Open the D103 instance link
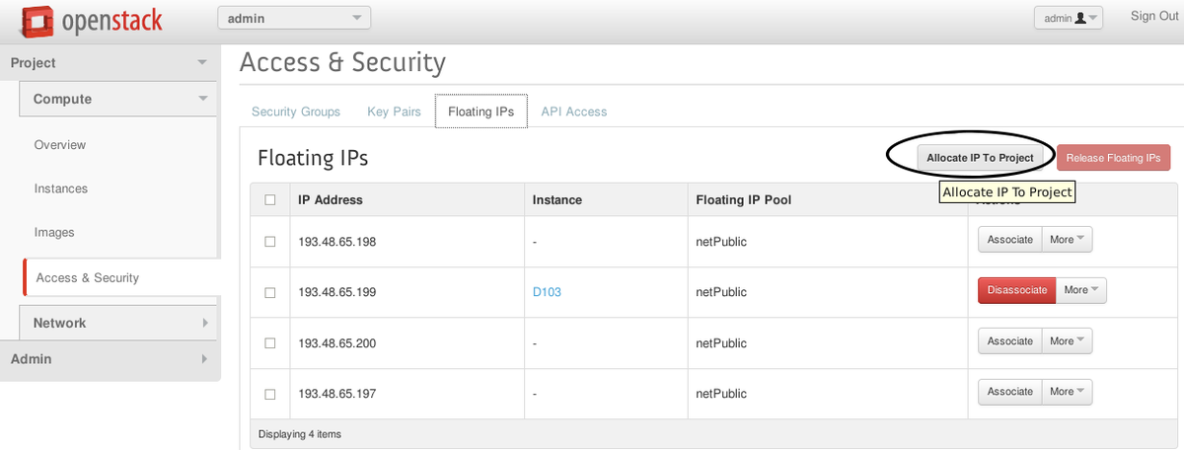Viewport: 1184px width, 450px height. pyautogui.click(x=547, y=292)
